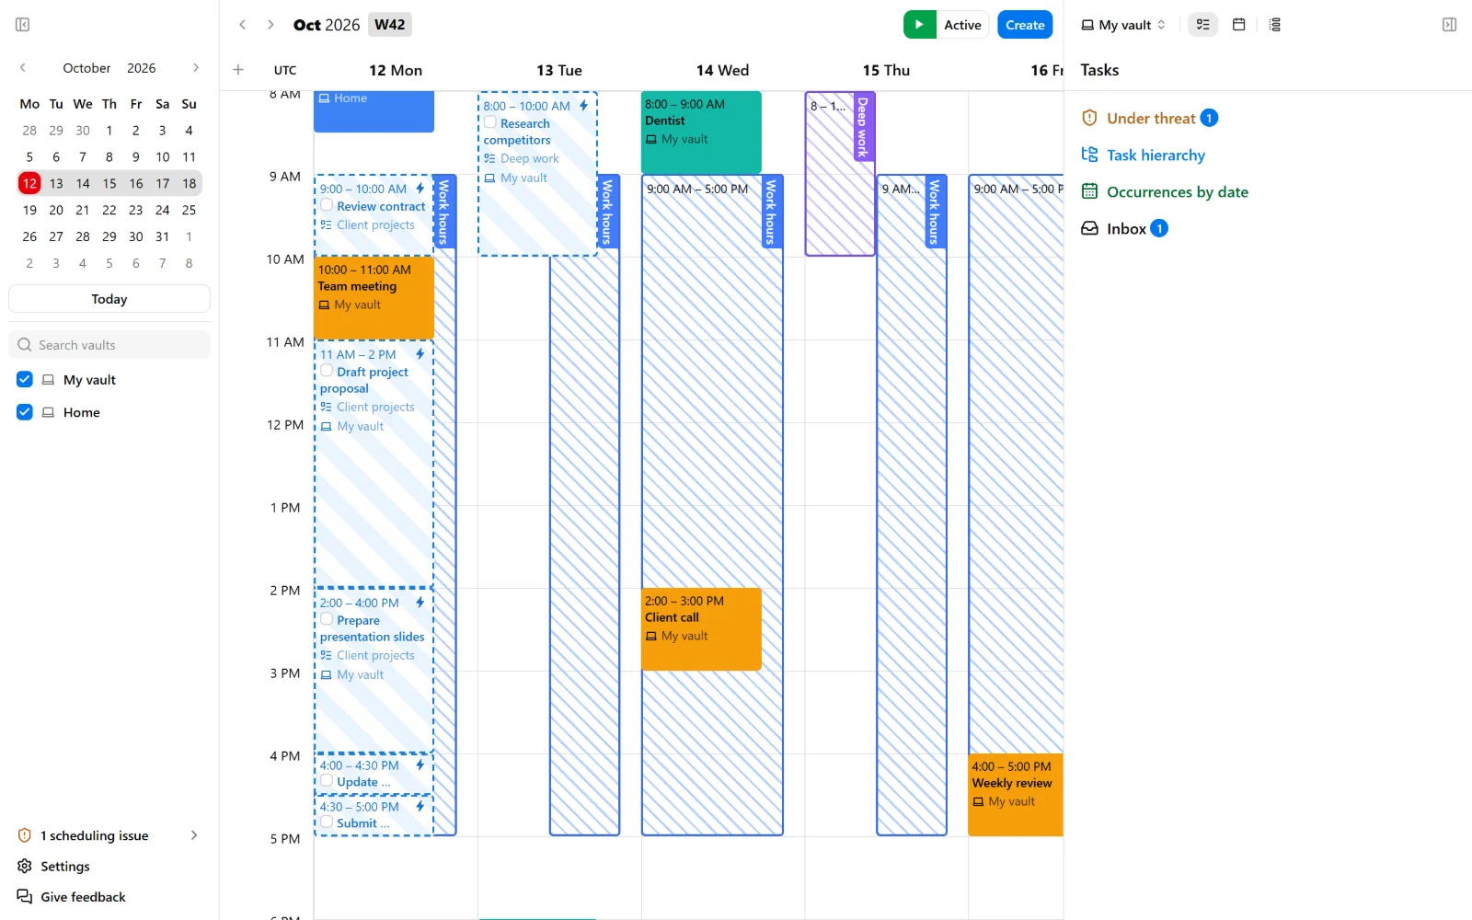The height and width of the screenshot is (920, 1472).
Task: Collapse the right Tasks panel icon
Action: click(1449, 25)
